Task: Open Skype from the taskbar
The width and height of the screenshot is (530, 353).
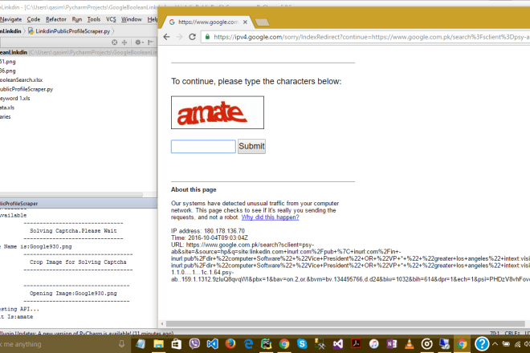Action: (x=302, y=344)
